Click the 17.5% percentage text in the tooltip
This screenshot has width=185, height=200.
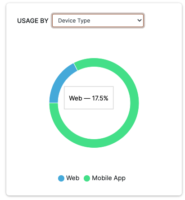pos(100,98)
